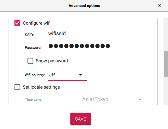Viewport: 168px width, 129px height.
Task: Click the vertical scrollbar thumb
Action: point(166,64)
